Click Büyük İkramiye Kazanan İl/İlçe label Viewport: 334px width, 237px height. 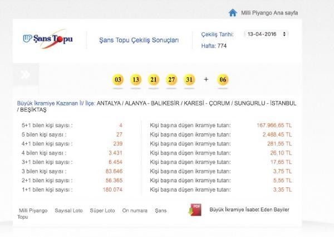click(x=56, y=103)
